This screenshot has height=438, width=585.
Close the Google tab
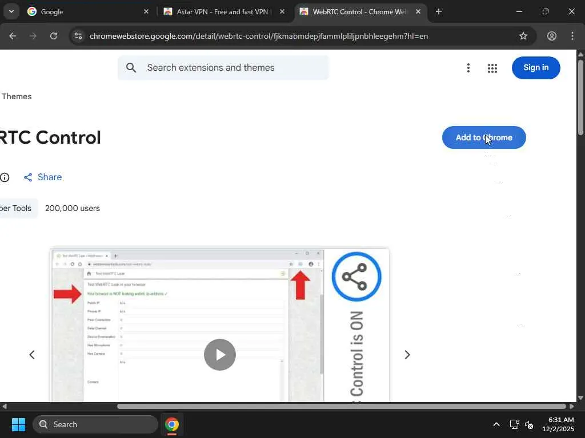tap(146, 12)
